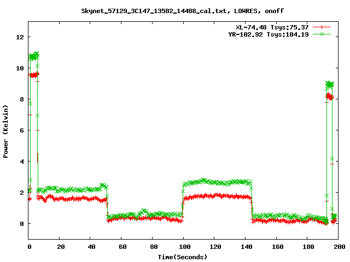Click the y-axis tick label 2
Viewport: 350px width, 262px height.
[22, 193]
